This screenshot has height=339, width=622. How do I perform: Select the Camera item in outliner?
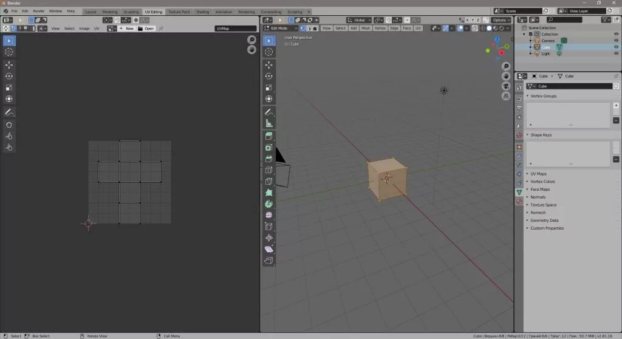(x=548, y=41)
